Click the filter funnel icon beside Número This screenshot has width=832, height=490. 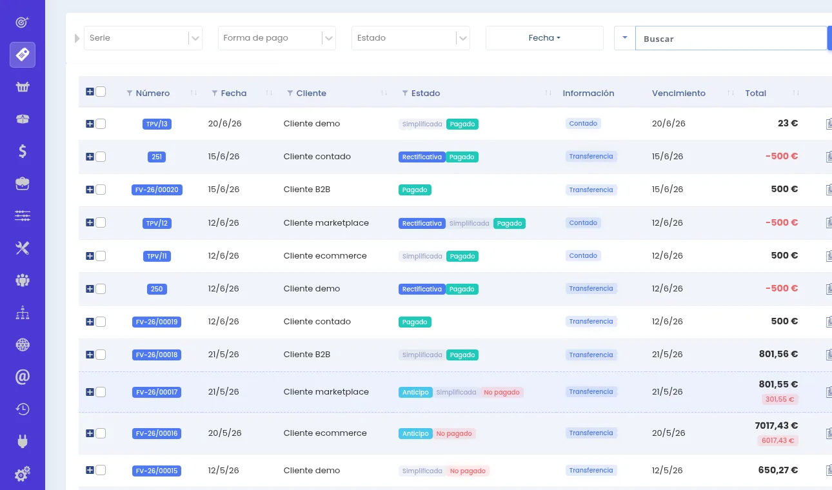tap(130, 93)
